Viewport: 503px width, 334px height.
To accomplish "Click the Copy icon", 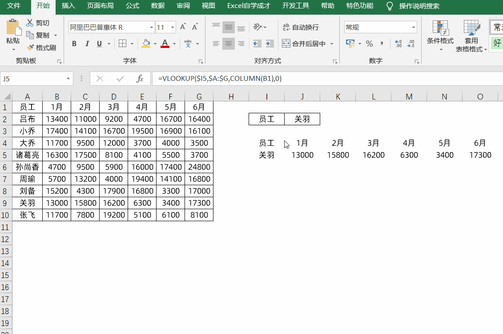I will [x=30, y=35].
